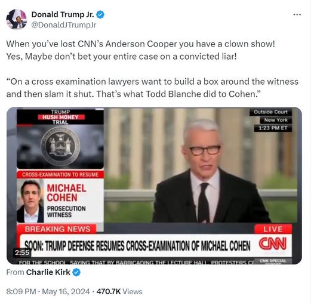
Task: Click the Michael Cohen photo in video panel
Action: [30, 201]
